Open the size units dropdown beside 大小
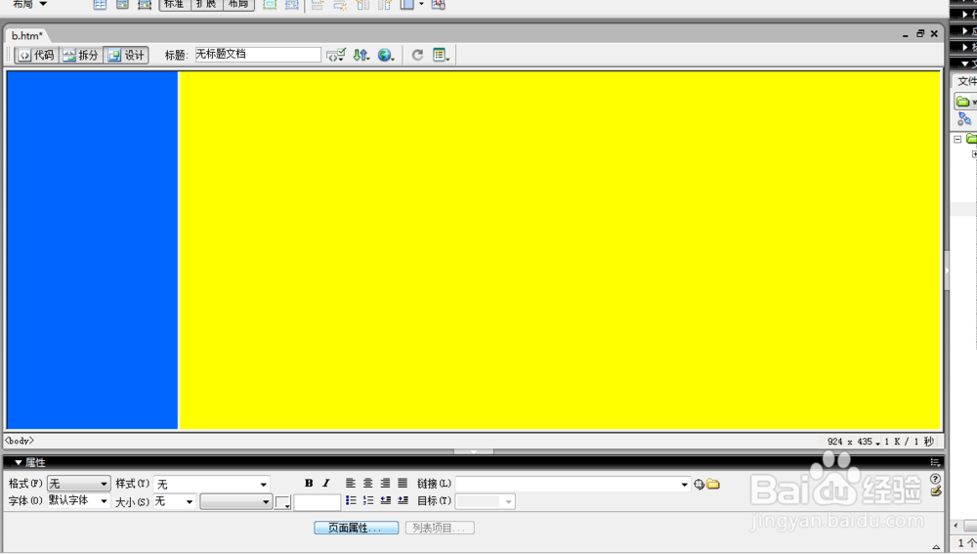 tap(236, 501)
